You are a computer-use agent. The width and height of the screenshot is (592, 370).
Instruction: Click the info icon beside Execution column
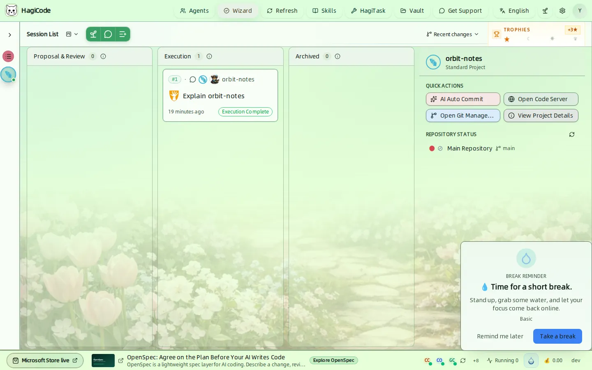[209, 56]
